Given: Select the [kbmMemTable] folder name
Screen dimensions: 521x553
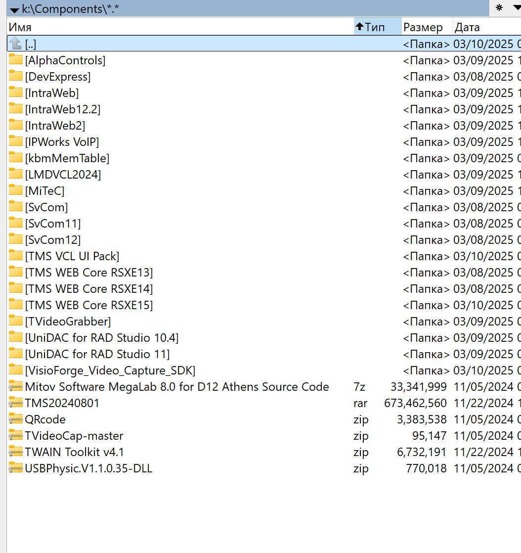Looking at the screenshot, I should [67, 158].
